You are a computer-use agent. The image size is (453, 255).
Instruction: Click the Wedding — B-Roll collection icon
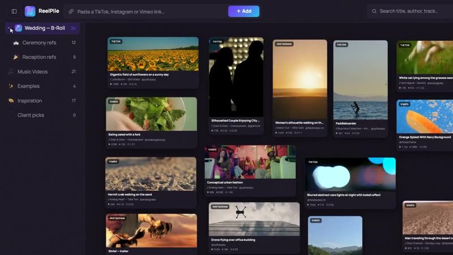click(19, 28)
